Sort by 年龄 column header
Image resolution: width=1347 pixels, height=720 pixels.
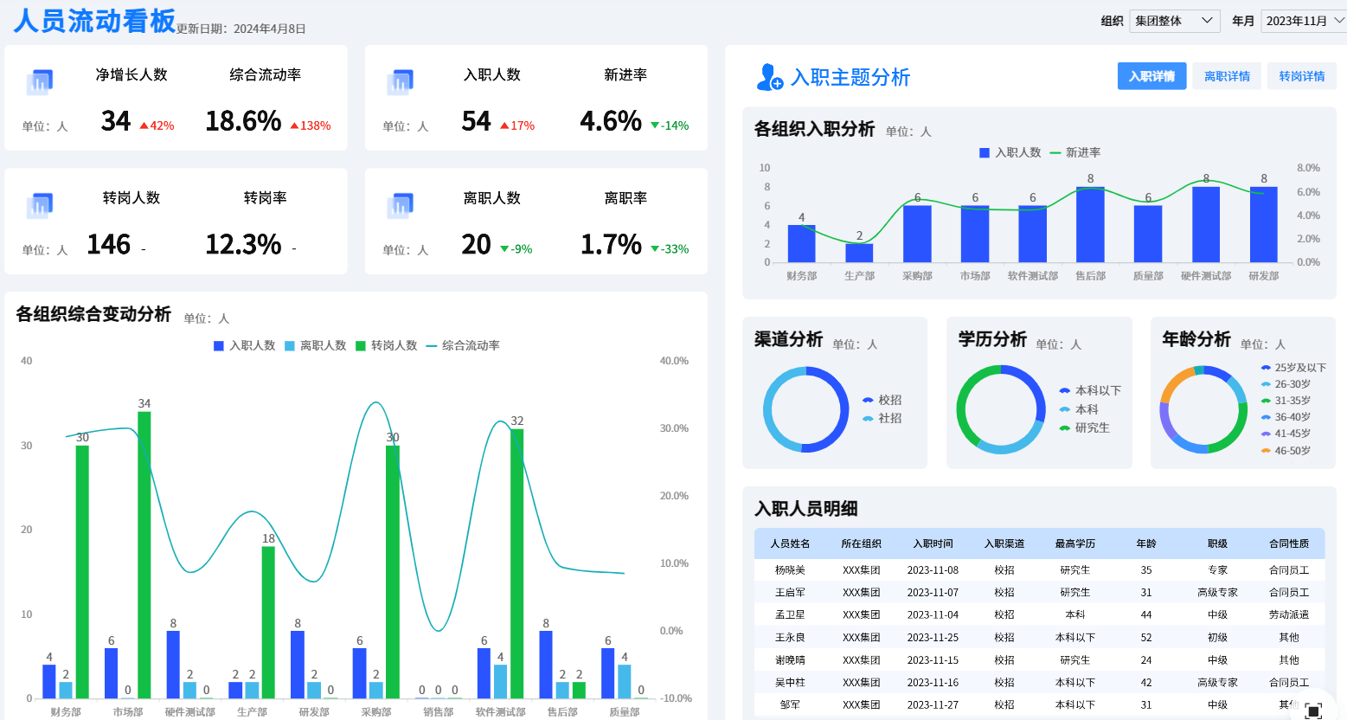pyautogui.click(x=1146, y=543)
